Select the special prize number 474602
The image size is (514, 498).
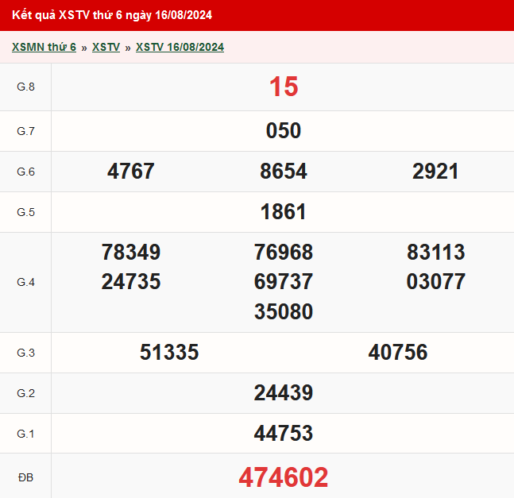284,477
